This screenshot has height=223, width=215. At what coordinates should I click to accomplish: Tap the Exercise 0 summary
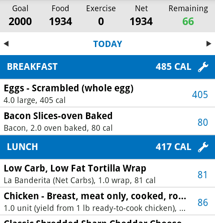click(101, 15)
